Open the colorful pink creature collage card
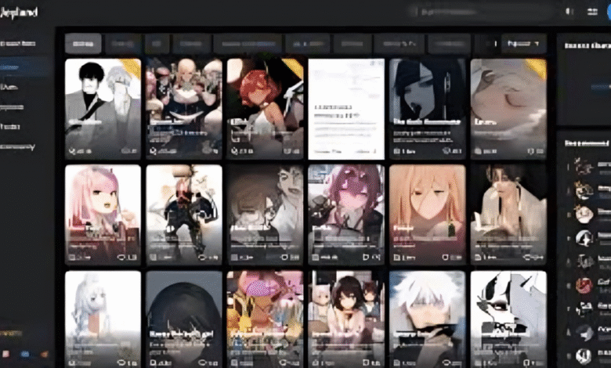611x368 pixels. click(x=265, y=319)
